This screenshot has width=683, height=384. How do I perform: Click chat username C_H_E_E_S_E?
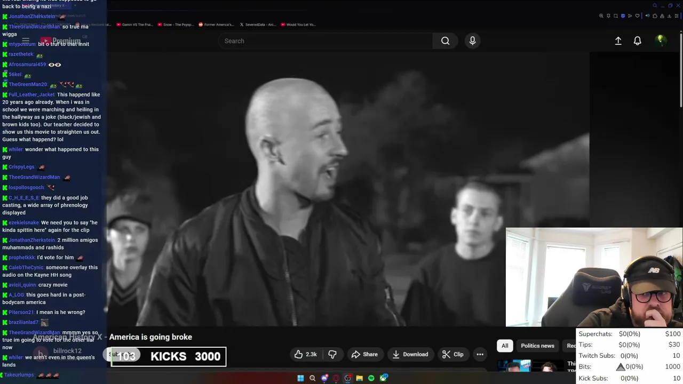24,198
